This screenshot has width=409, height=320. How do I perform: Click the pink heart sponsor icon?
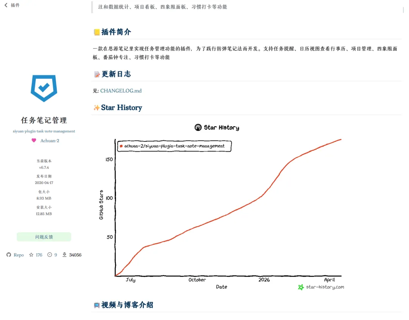[34, 141]
